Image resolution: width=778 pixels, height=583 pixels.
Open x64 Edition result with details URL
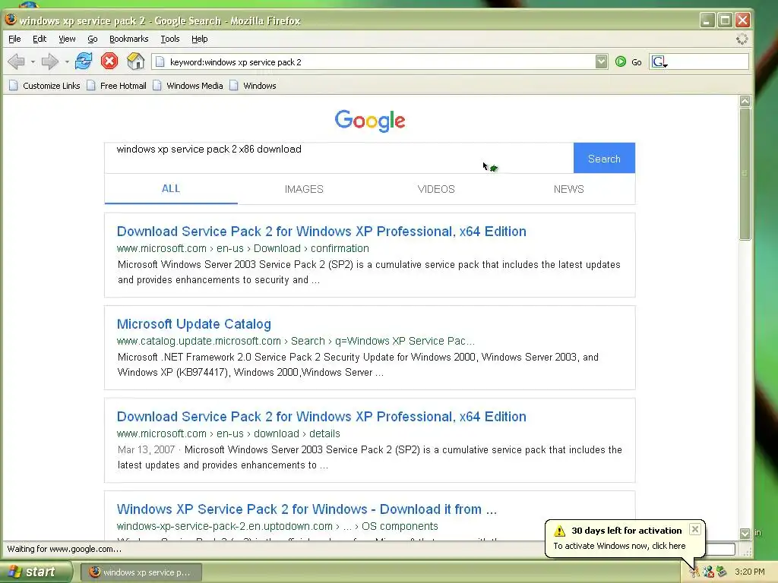click(321, 417)
